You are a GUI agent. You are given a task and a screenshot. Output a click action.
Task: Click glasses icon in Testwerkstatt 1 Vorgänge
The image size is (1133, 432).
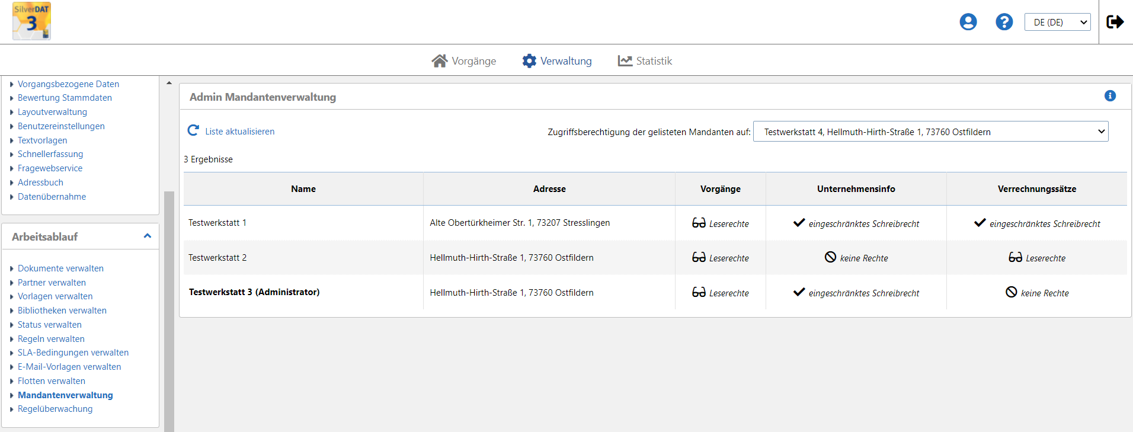(x=699, y=223)
